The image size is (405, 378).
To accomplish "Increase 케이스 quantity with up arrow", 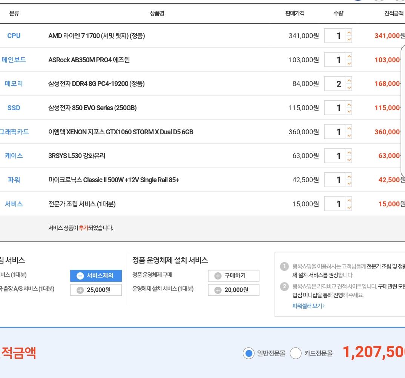I will [349, 152].
